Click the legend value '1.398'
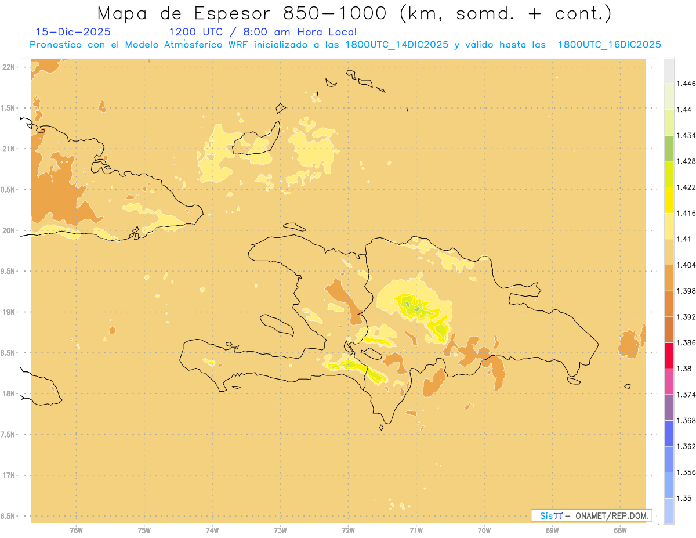This screenshot has width=696, height=538. 686,291
